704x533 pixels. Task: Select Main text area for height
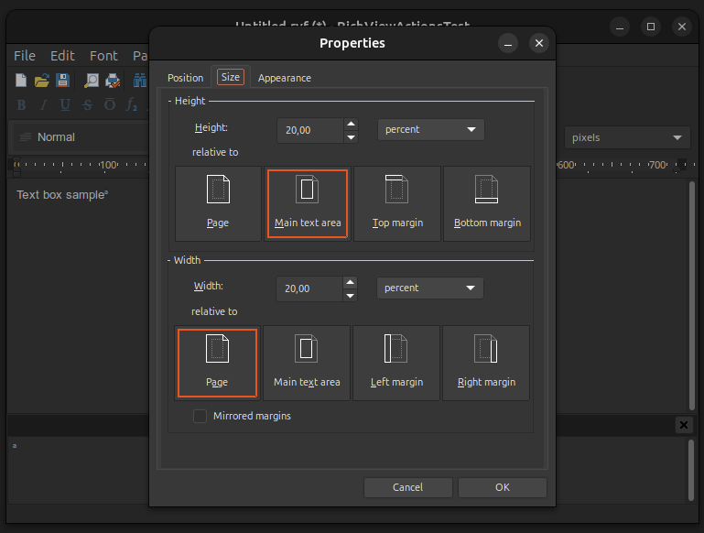[308, 203]
